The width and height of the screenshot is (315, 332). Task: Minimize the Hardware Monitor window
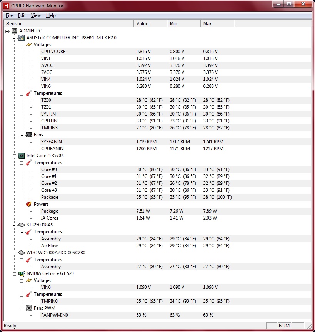point(278,4)
